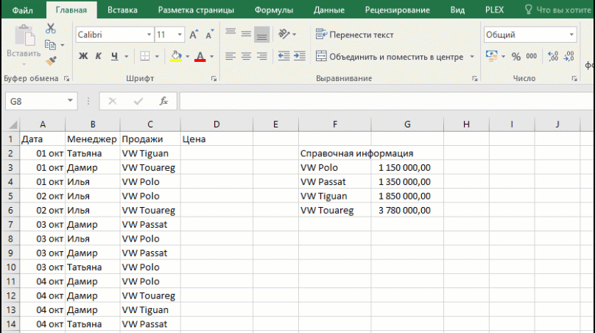This screenshot has height=333, width=595.
Task: Align text left horizontally
Action: [x=230, y=56]
